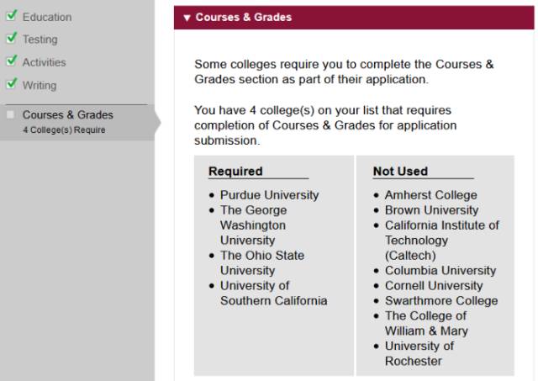The width and height of the screenshot is (538, 381).
Task: Click Purdue University in Required list
Action: [269, 195]
